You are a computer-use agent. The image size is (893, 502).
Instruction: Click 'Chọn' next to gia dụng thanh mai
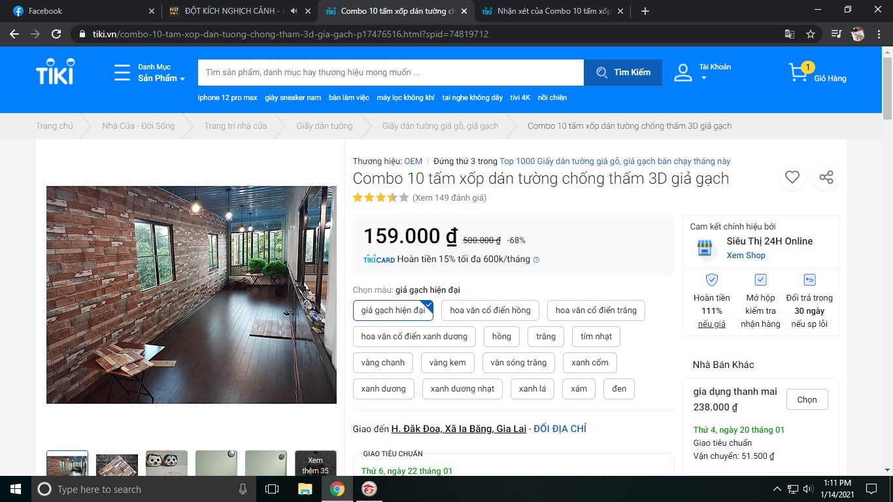coord(807,399)
